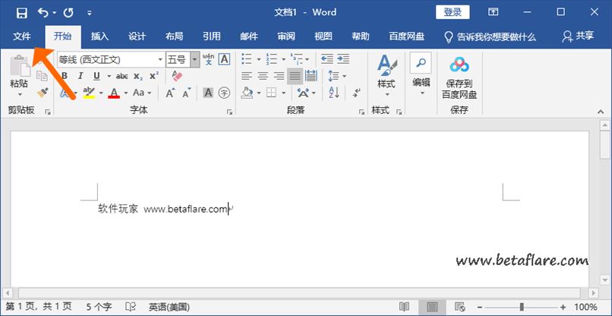Expand the font name dropdown list
This screenshot has width=612, height=316.
159,59
